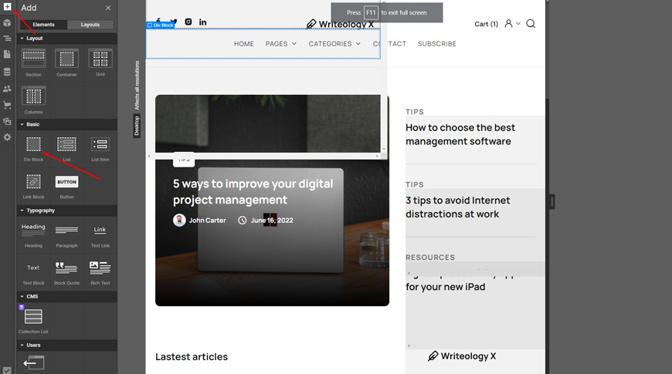The height and width of the screenshot is (374, 672).
Task: Select the Grid layout element
Action: [x=100, y=62]
